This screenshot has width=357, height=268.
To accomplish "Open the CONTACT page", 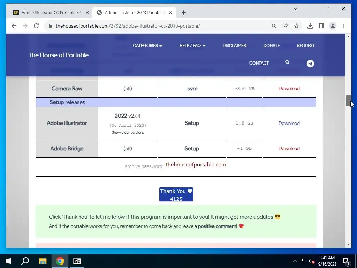I will coord(259,63).
